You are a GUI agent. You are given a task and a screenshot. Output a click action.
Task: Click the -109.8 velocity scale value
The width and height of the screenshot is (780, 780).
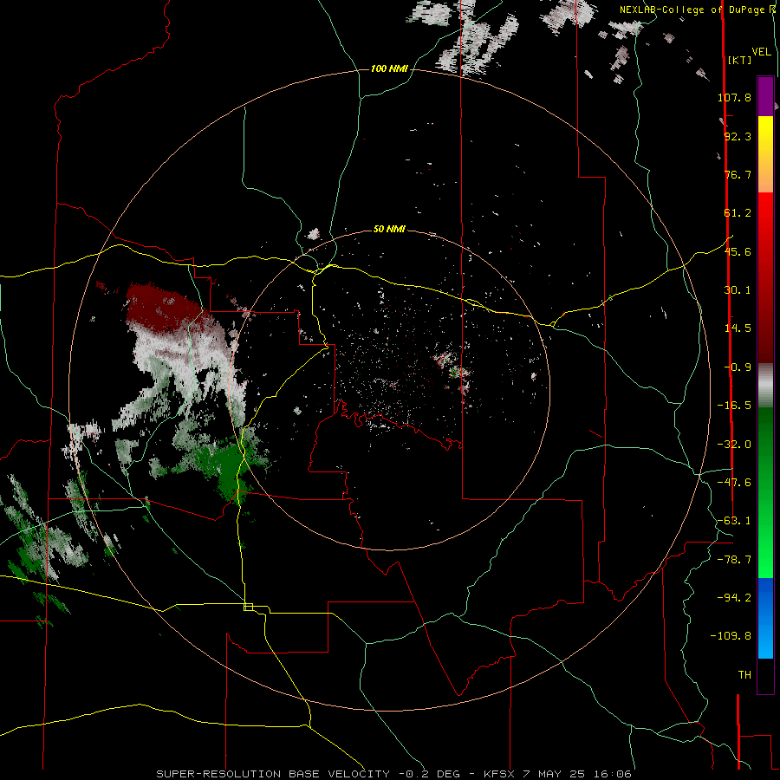click(731, 636)
